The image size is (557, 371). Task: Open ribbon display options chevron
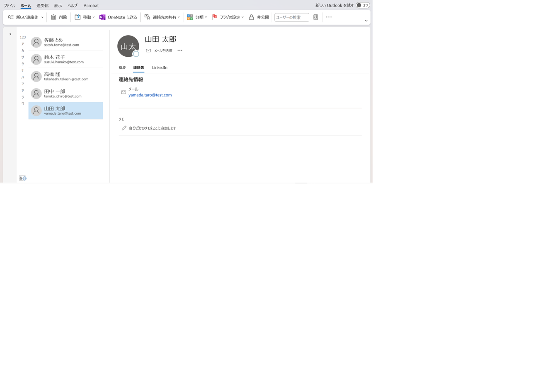[366, 21]
